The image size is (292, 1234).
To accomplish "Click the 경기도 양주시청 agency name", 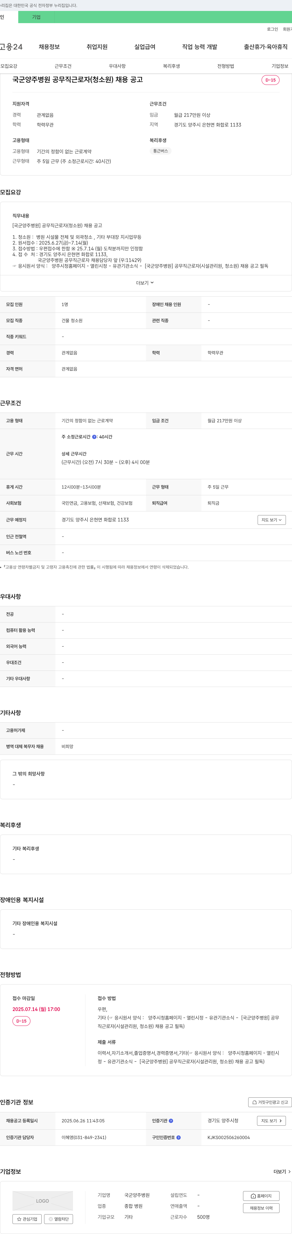I will pyautogui.click(x=223, y=1121).
